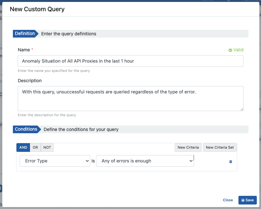Expand the 'Any of errors is enough' dropdown

[x=145, y=161]
